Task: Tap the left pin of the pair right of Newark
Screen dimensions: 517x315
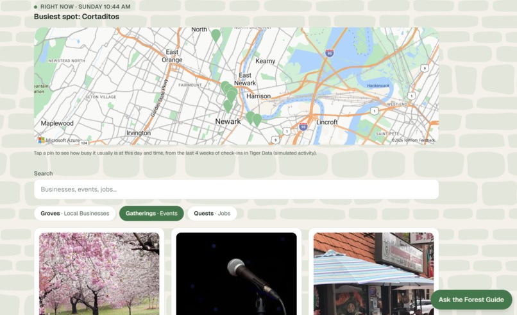Action: [x=250, y=117]
